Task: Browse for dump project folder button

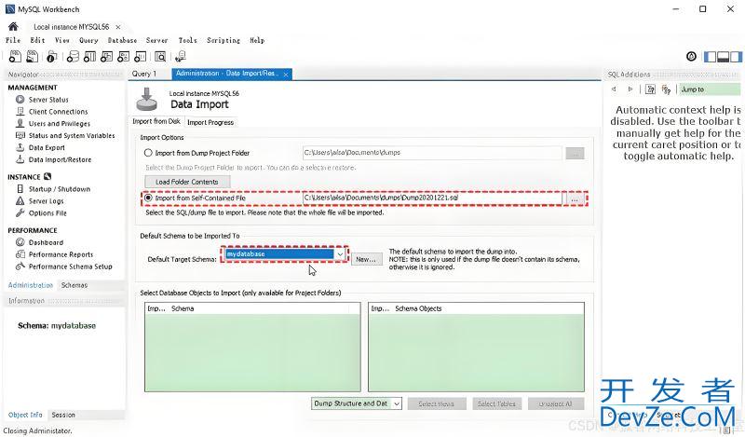Action: 575,153
